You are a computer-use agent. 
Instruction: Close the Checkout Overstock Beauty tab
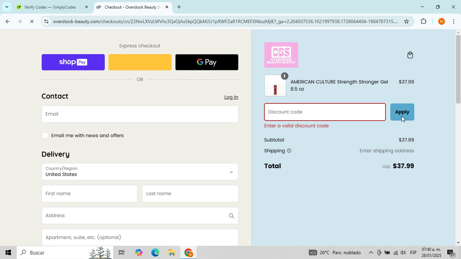tap(167, 7)
